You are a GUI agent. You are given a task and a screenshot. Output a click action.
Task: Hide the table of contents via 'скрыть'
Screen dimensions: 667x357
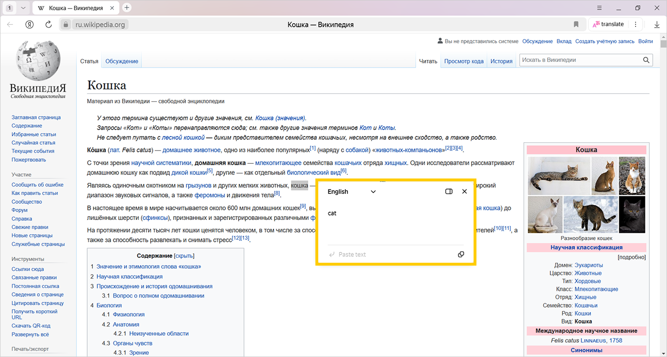pyautogui.click(x=184, y=256)
